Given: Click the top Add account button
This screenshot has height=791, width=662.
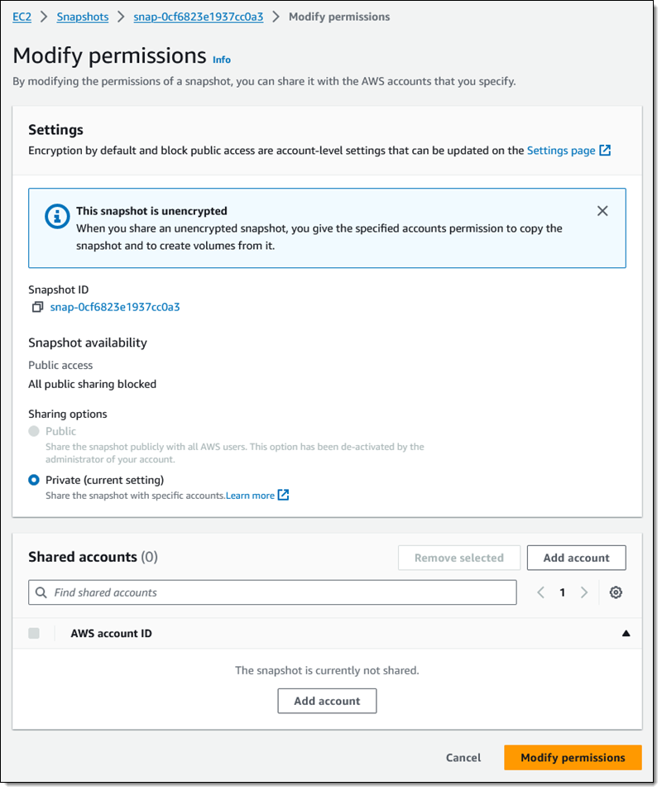Looking at the screenshot, I should tap(576, 558).
